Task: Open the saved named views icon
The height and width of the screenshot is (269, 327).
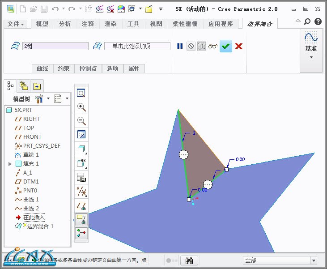Action: click(81, 163)
